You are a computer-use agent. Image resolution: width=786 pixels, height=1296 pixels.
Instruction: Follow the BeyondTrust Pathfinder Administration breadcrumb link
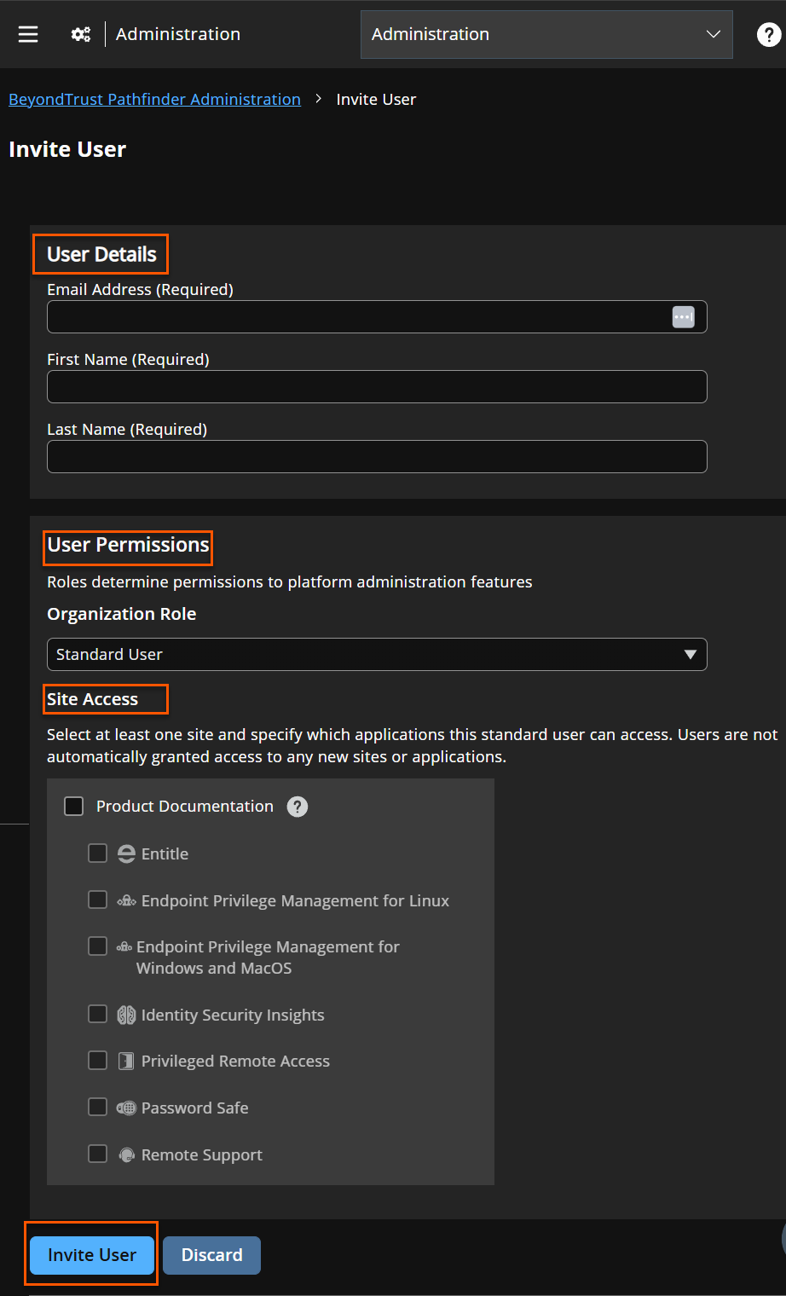(x=154, y=99)
